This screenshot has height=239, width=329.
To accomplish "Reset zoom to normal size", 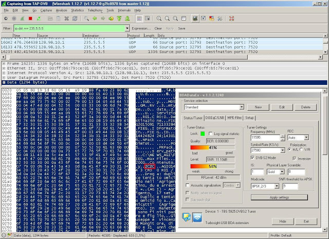I will [x=175, y=19].
